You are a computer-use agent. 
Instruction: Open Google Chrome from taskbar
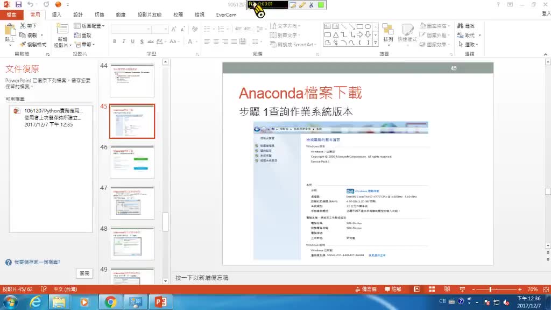pyautogui.click(x=110, y=302)
